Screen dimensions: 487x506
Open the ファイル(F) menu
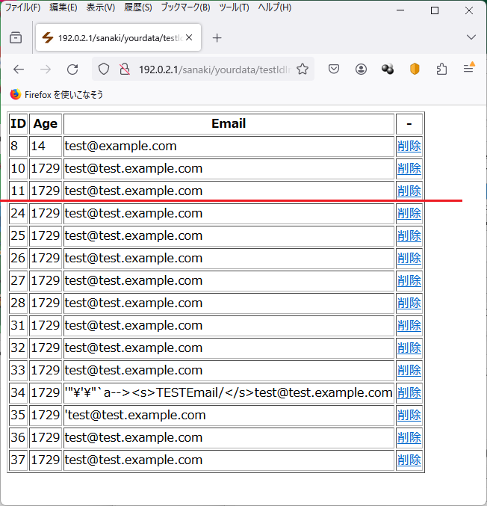click(22, 7)
